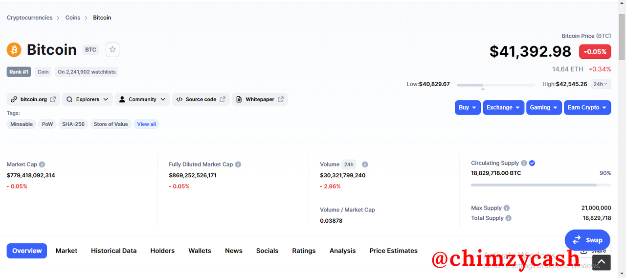The image size is (626, 278).
Task: Switch to the Analysis tab
Action: pos(343,251)
